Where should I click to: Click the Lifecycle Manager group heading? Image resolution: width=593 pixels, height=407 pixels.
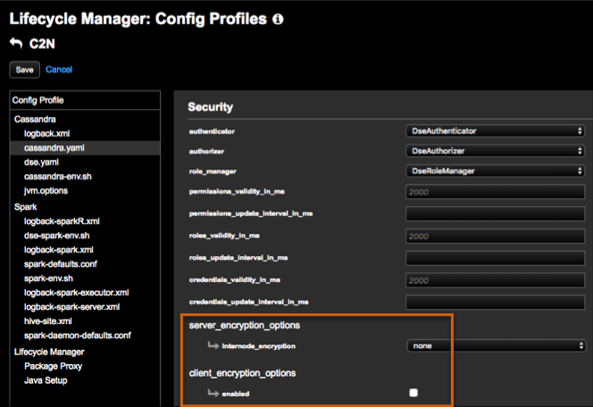coord(49,353)
